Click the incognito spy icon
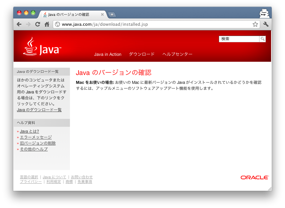285x208 pixels. pos(264,14)
